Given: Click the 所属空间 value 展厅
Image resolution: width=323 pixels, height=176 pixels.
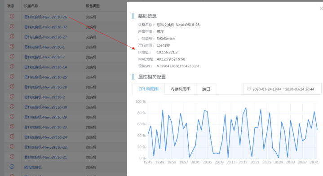Looking at the screenshot, I should [x=160, y=32].
